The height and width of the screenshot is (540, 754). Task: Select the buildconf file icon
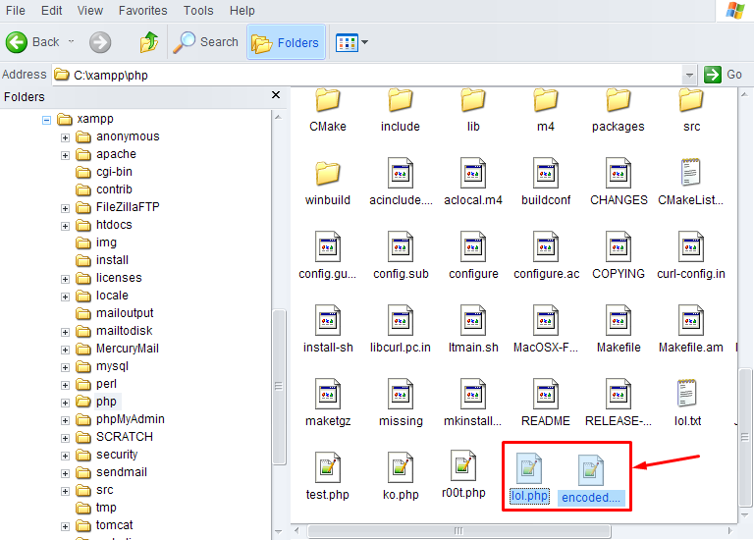546,173
